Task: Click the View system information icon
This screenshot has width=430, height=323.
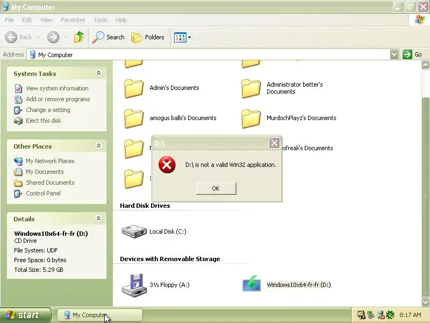Action: coord(18,88)
